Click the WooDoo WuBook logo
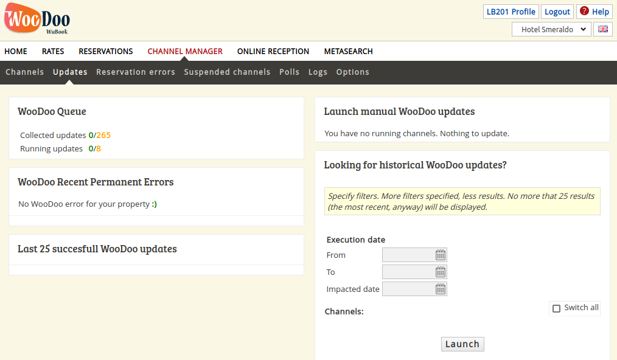The height and width of the screenshot is (360, 617). [x=37, y=18]
